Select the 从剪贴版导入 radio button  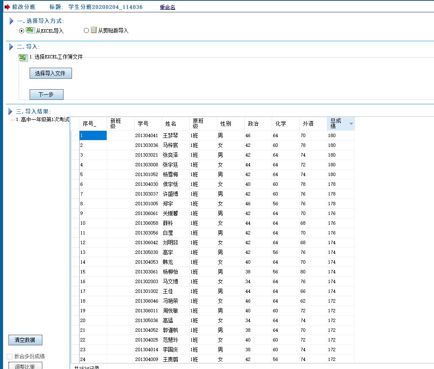tap(86, 30)
